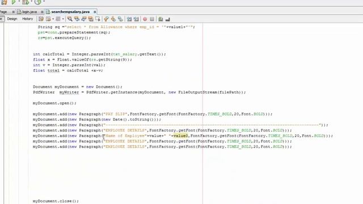The width and height of the screenshot is (363, 204).
Task: Click Previous Bookmark icon
Action: pyautogui.click(x=106, y=19)
